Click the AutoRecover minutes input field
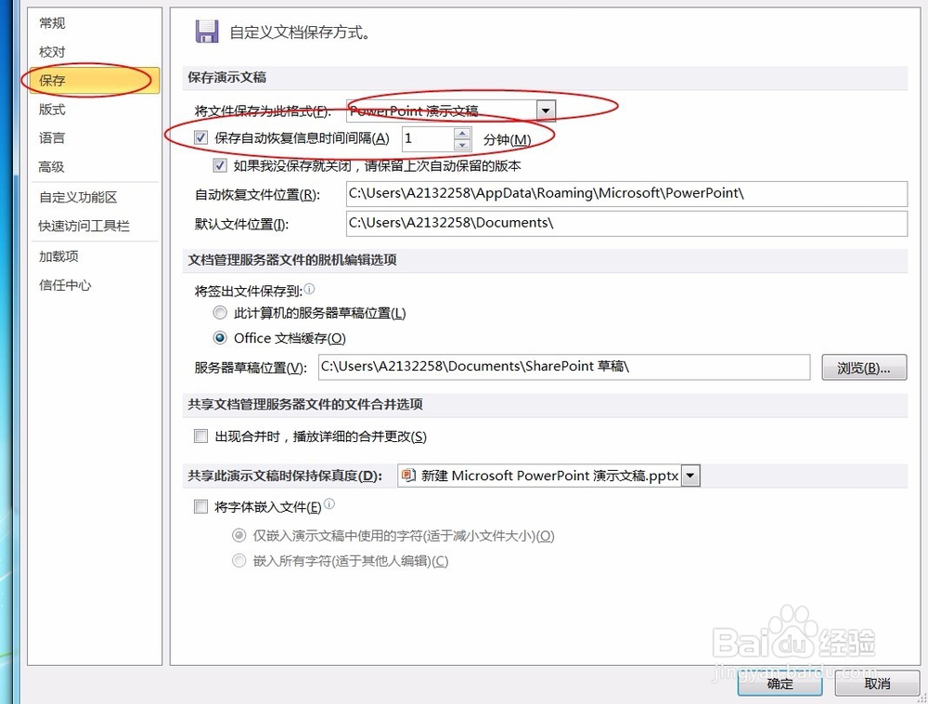Image resolution: width=928 pixels, height=704 pixels. 429,138
